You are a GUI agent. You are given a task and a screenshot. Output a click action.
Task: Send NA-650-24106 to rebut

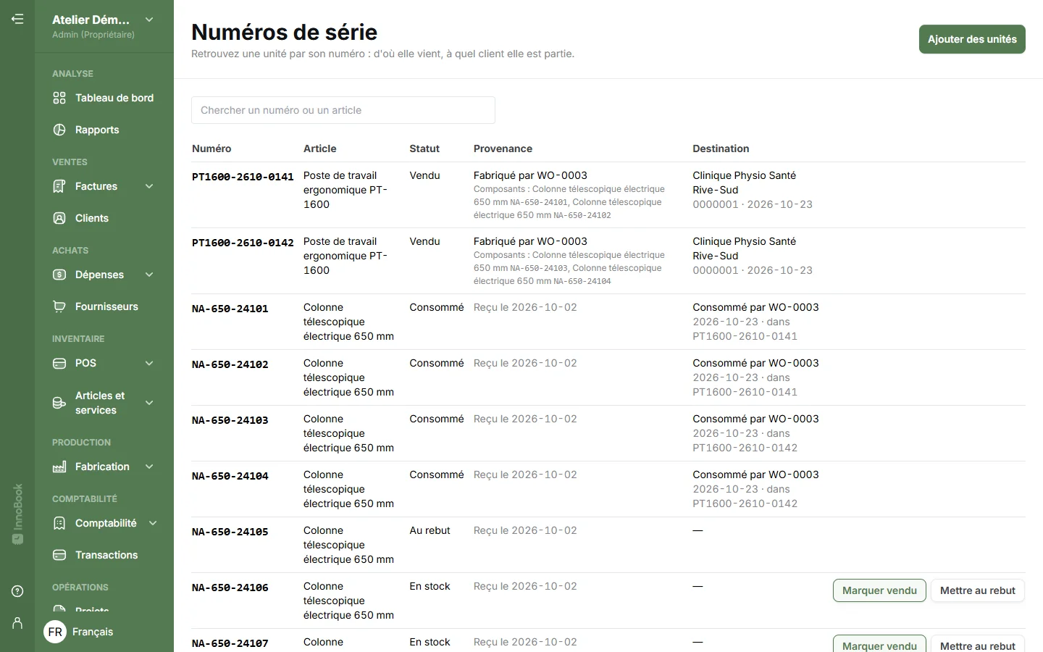coord(978,590)
